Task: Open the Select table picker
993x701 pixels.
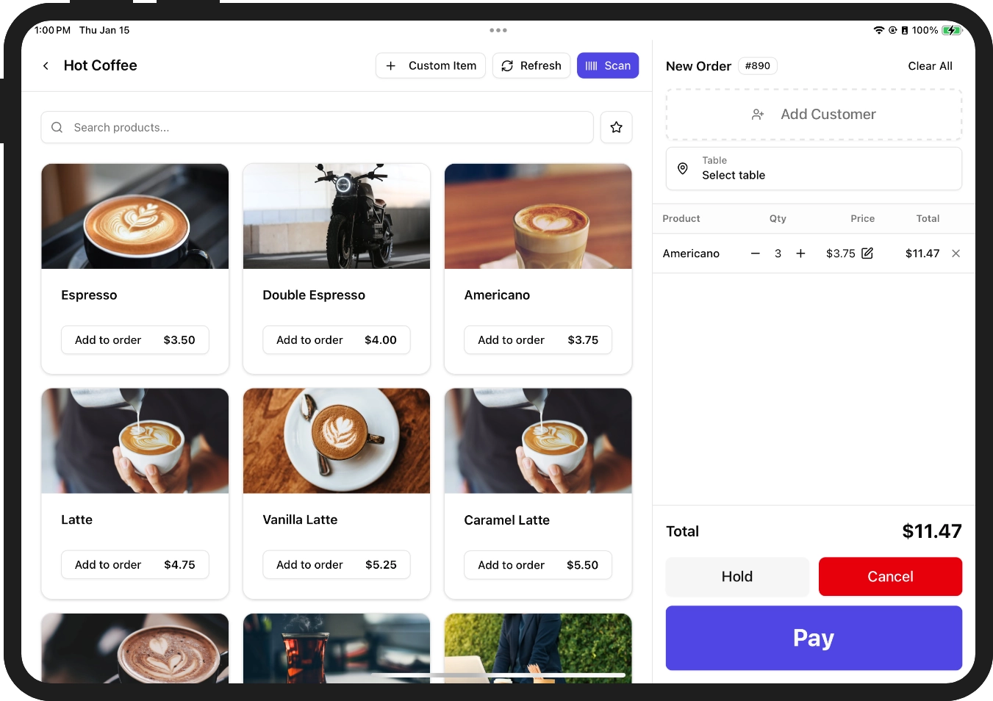Action: 813,168
